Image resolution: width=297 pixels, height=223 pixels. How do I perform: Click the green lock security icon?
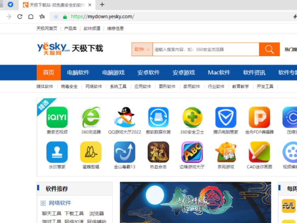pos(65,17)
